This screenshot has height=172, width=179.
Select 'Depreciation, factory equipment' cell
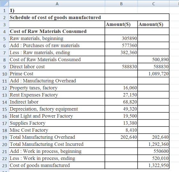pos(57,109)
